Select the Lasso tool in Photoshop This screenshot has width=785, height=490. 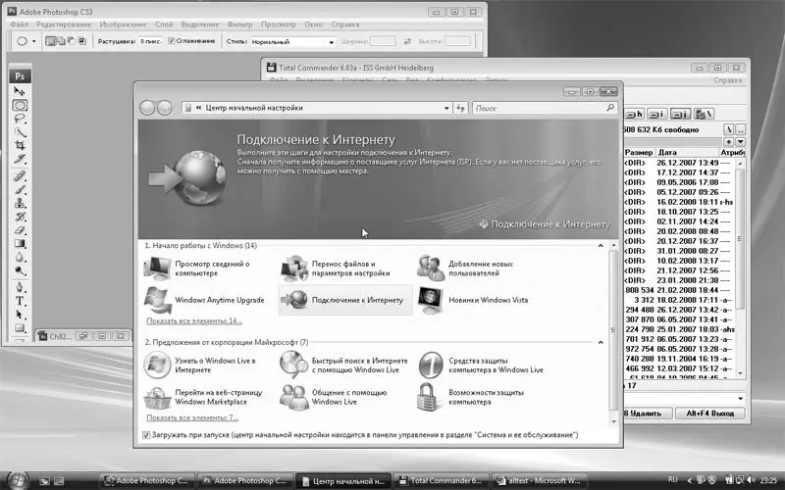[x=20, y=119]
